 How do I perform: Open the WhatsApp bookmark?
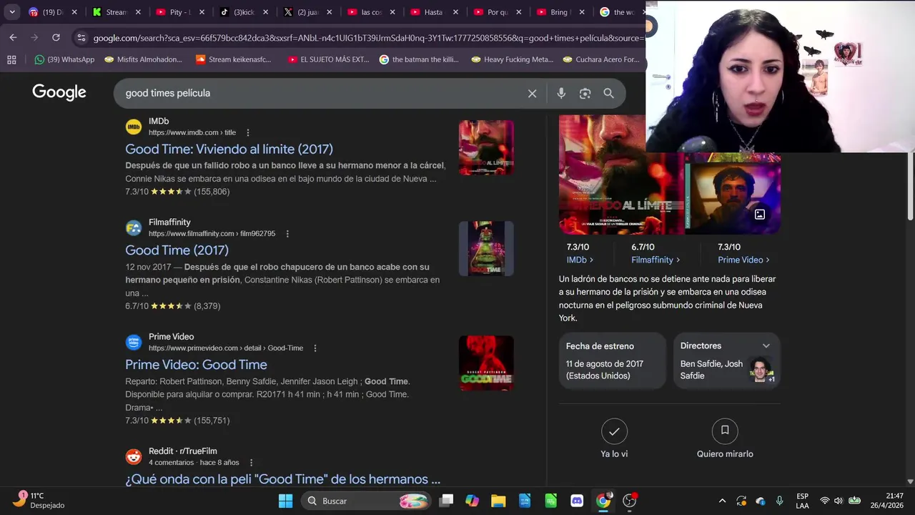point(64,59)
